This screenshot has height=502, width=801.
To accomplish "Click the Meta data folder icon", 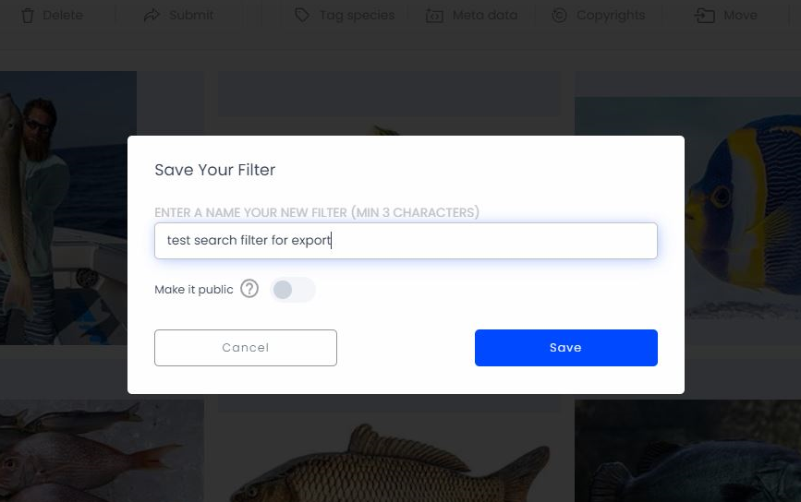I will [434, 16].
